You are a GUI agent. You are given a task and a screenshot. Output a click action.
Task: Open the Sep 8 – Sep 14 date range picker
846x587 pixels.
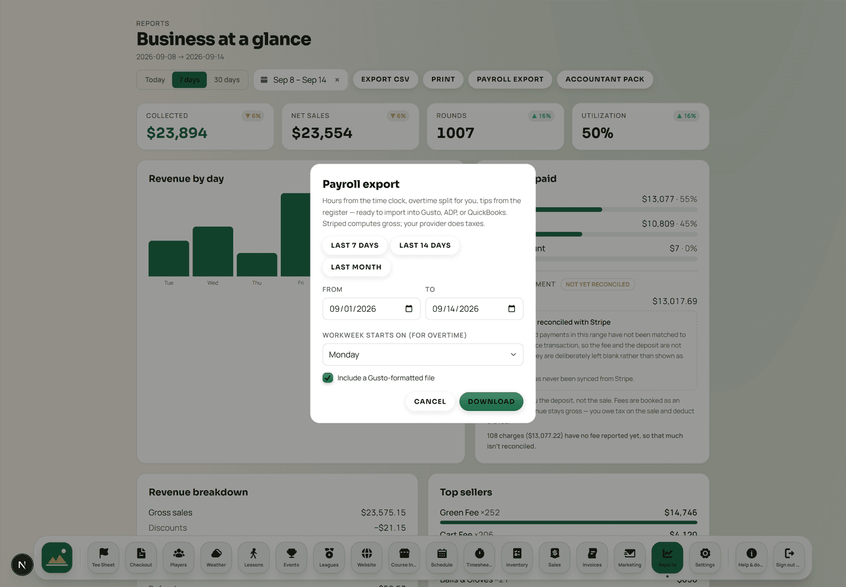click(300, 80)
